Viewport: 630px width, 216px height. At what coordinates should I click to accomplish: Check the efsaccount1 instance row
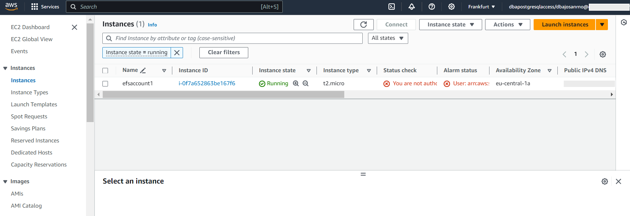coord(105,84)
